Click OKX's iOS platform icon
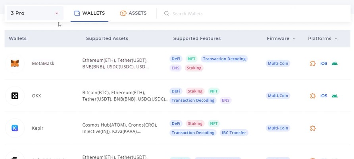The width and height of the screenshot is (354, 159). [323, 96]
